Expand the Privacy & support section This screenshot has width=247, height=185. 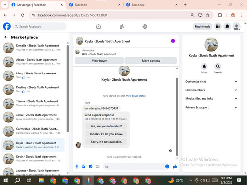[x=211, y=107]
